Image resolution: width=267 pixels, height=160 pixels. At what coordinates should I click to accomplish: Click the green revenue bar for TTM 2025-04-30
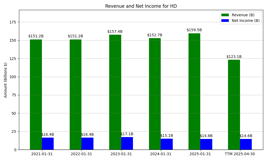(x=234, y=105)
